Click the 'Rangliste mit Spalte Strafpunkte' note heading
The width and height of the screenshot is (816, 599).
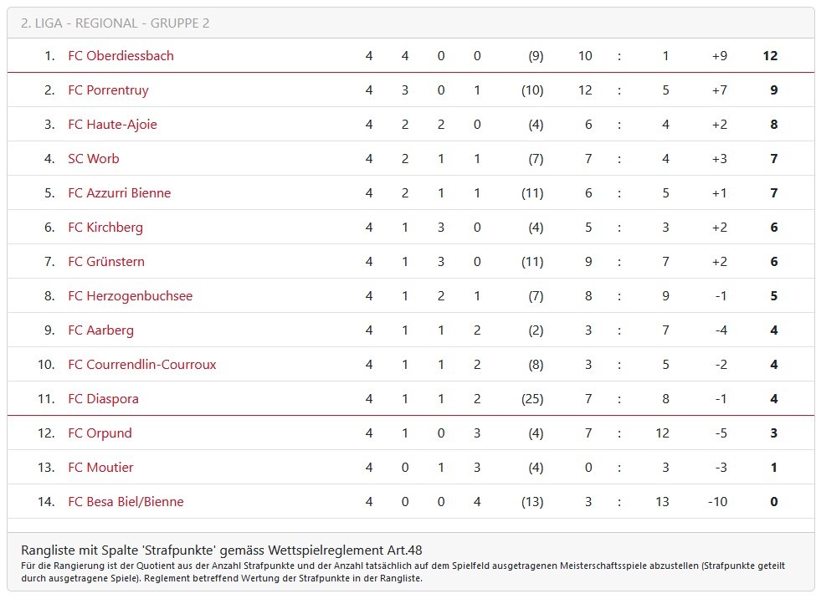pyautogui.click(x=222, y=550)
